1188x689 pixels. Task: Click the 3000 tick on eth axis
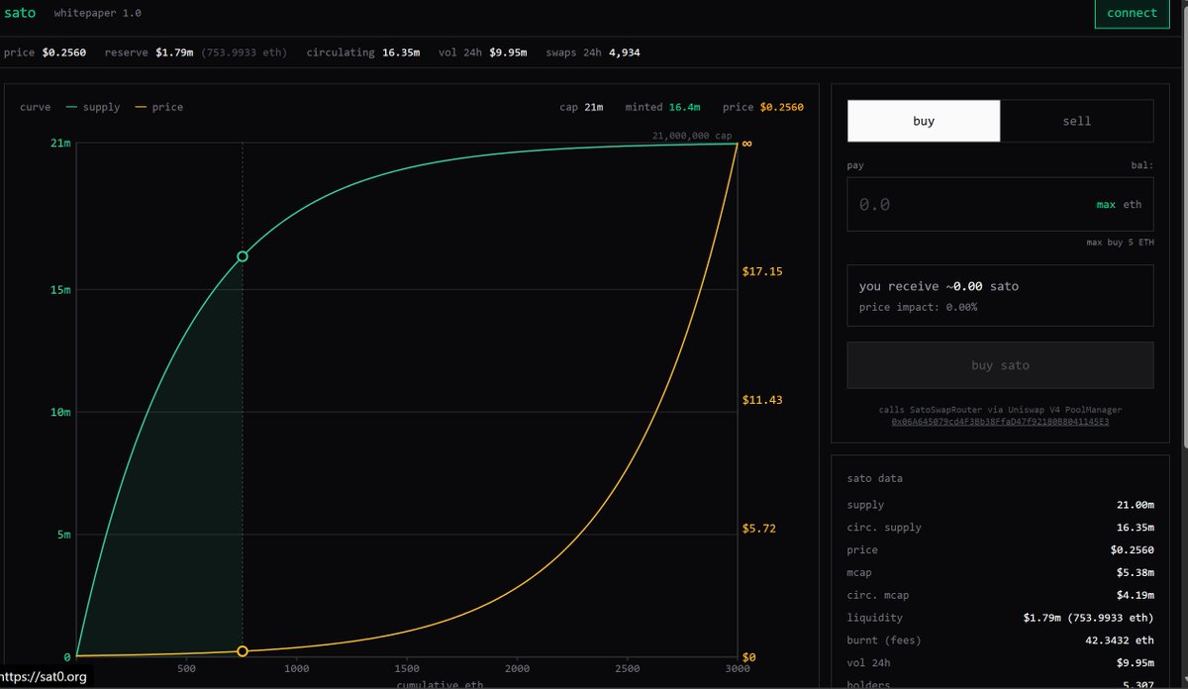click(738, 669)
